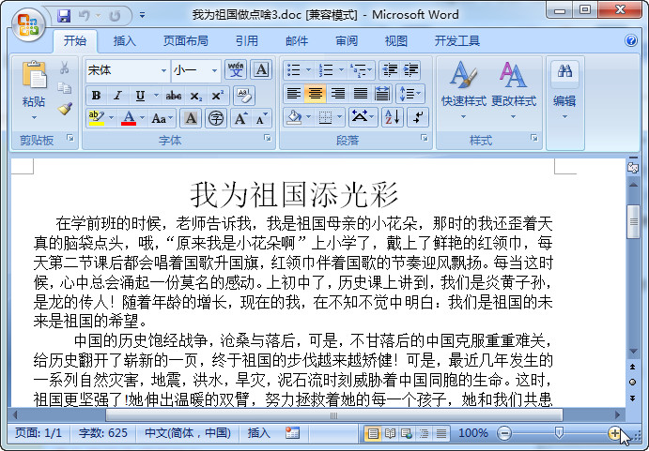649x451 pixels.
Task: Expand underline style dropdown arrow
Action: 157,96
